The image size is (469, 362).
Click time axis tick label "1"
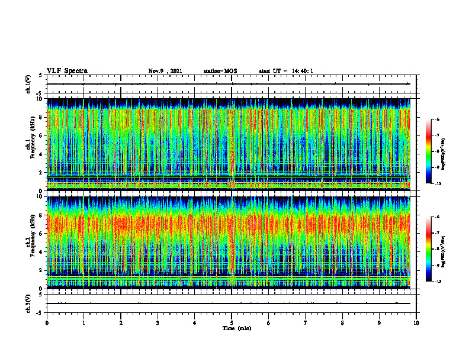point(83,323)
